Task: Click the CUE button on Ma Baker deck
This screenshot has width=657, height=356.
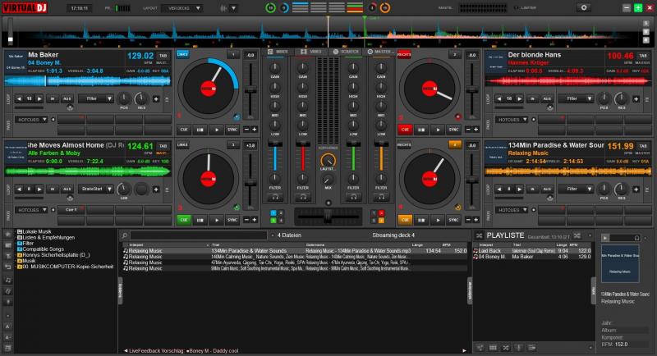Action: tap(184, 130)
